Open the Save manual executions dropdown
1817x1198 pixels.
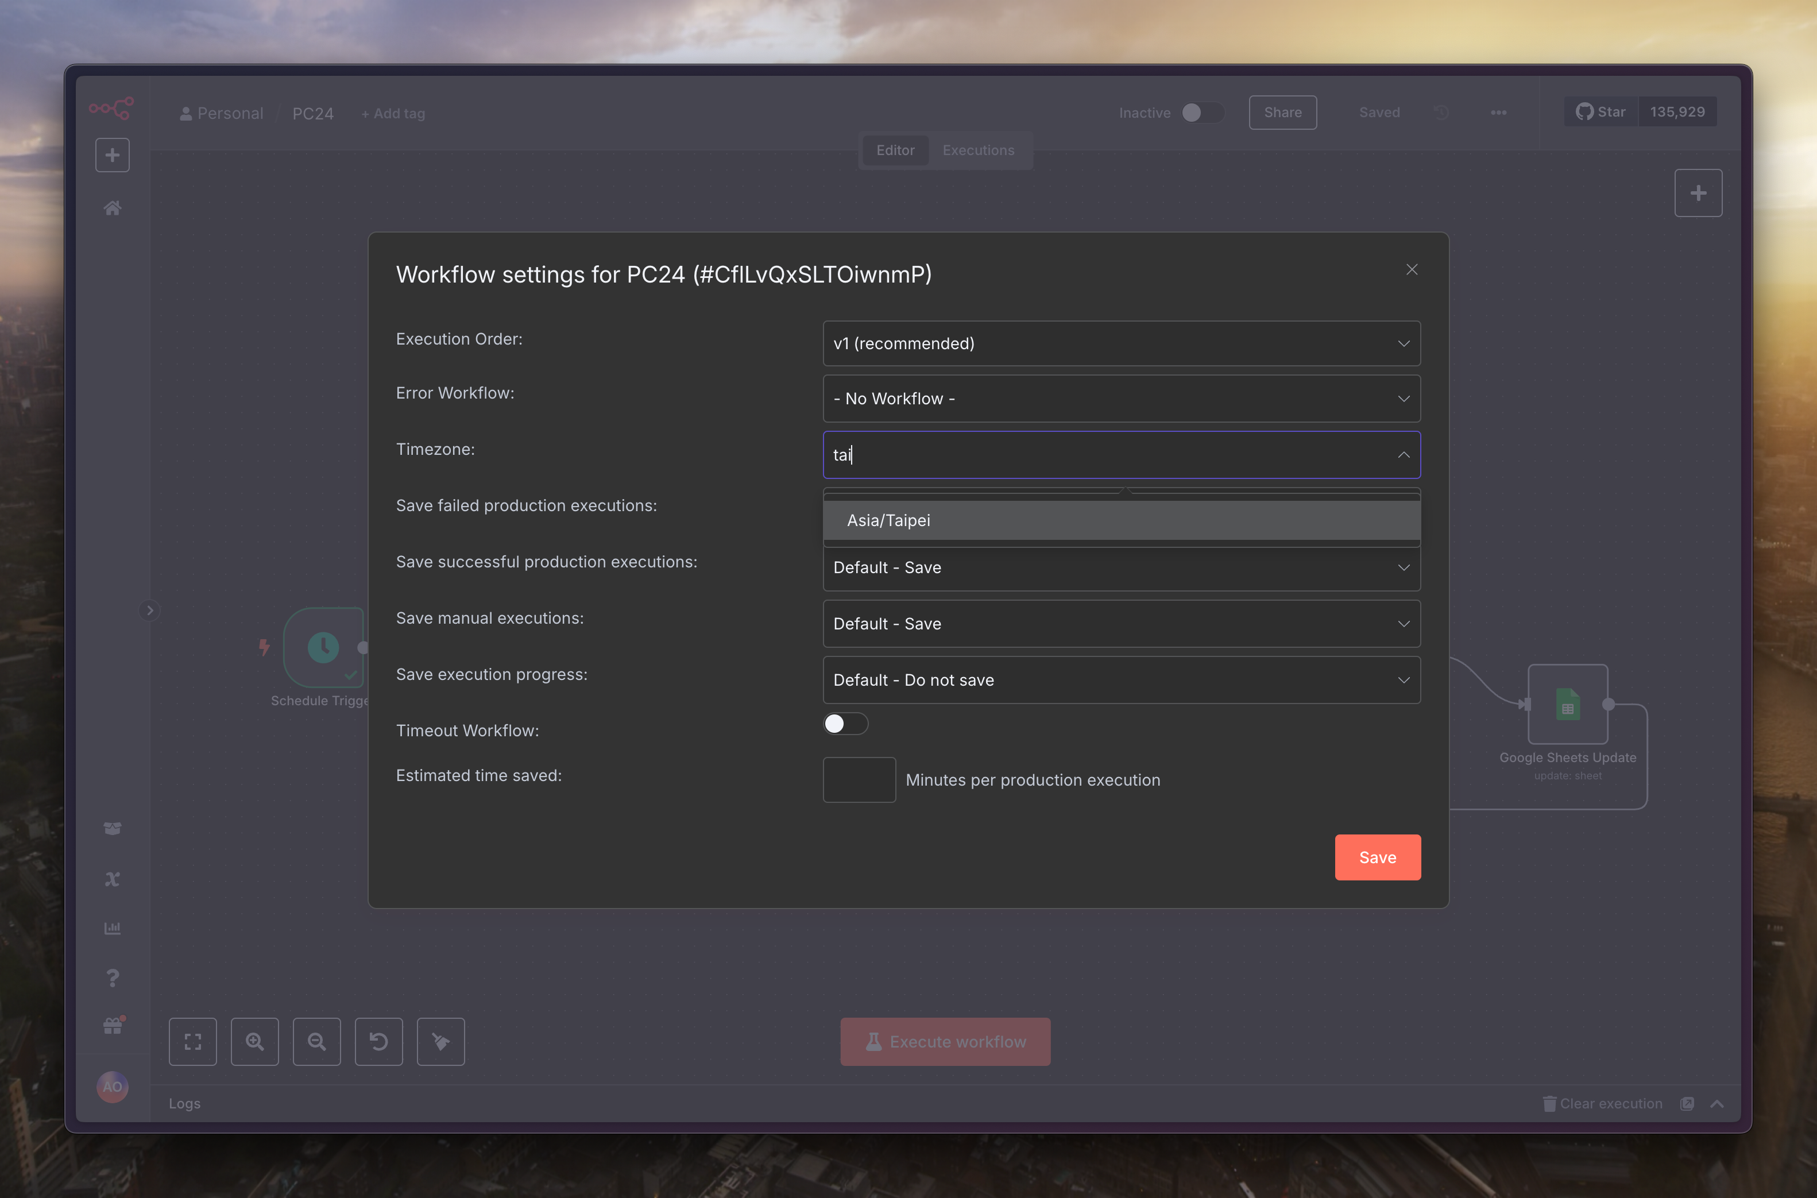pos(1121,624)
